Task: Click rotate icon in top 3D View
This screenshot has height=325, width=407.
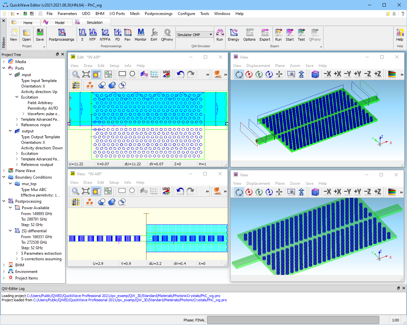Action: (x=239, y=74)
